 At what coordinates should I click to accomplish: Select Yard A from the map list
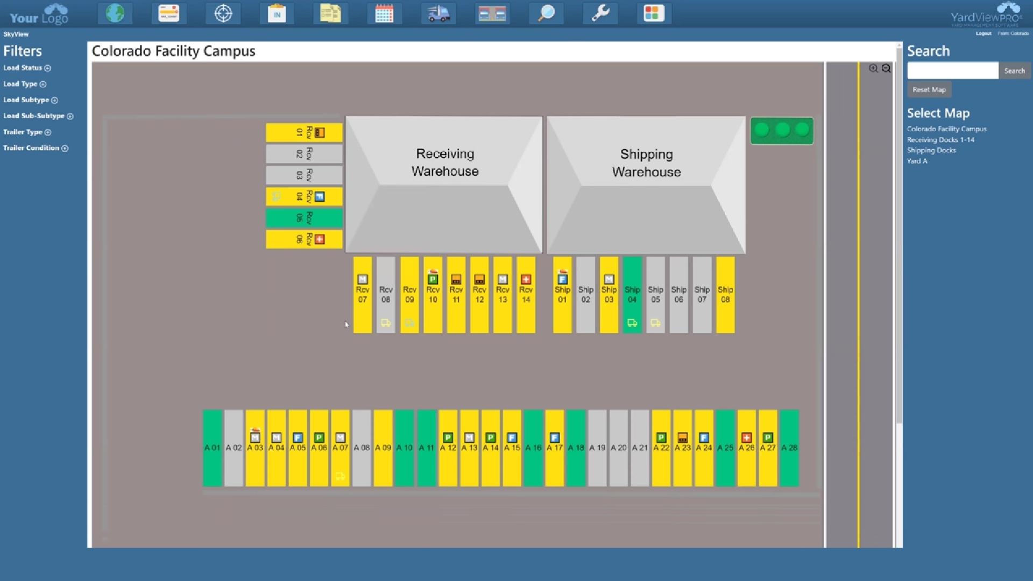[x=917, y=161]
